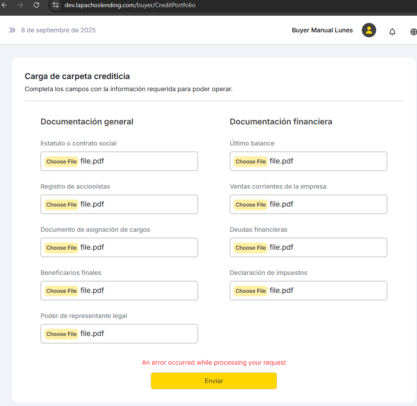Expand sidebar with double chevron icon
417x406 pixels.
pyautogui.click(x=12, y=30)
